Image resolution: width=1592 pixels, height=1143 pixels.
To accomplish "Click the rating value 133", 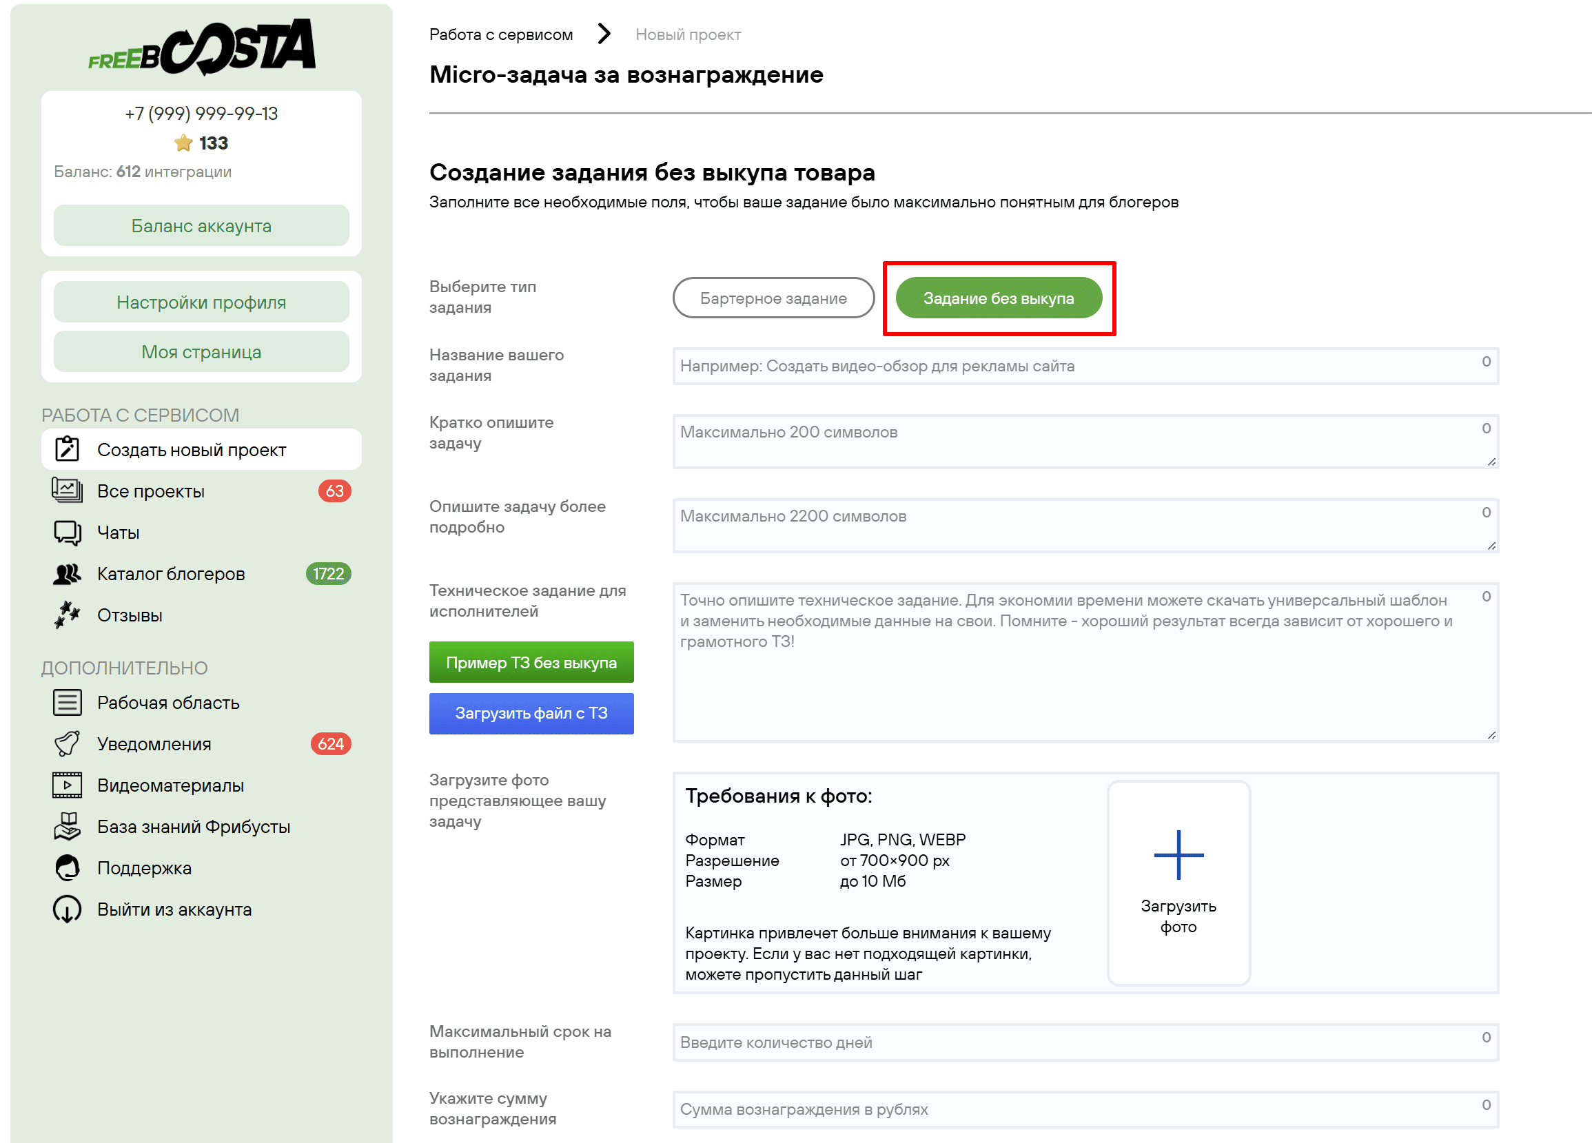I will coord(214,143).
